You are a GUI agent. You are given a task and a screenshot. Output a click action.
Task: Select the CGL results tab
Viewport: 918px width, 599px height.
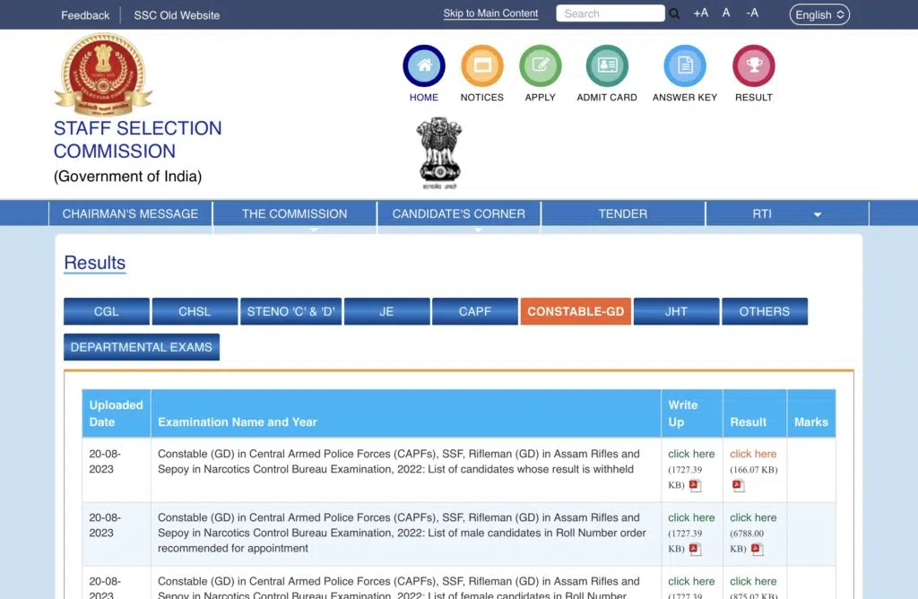pyautogui.click(x=107, y=311)
